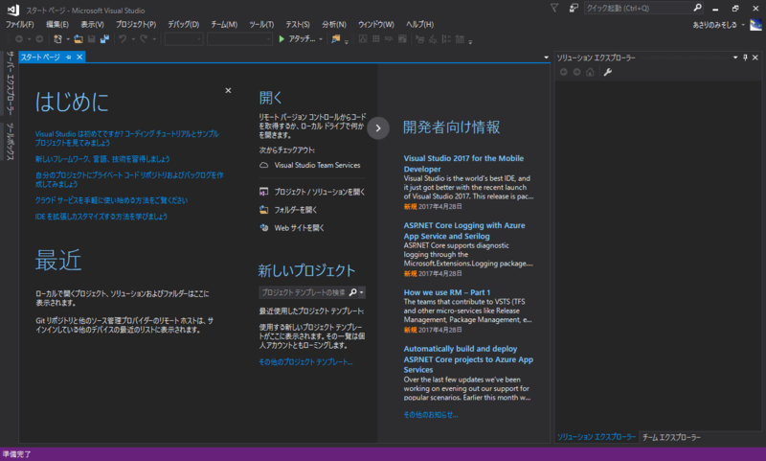This screenshot has width=766, height=461.
Task: Open the サーバー エクスプローラー side tab
Action: (x=10, y=83)
